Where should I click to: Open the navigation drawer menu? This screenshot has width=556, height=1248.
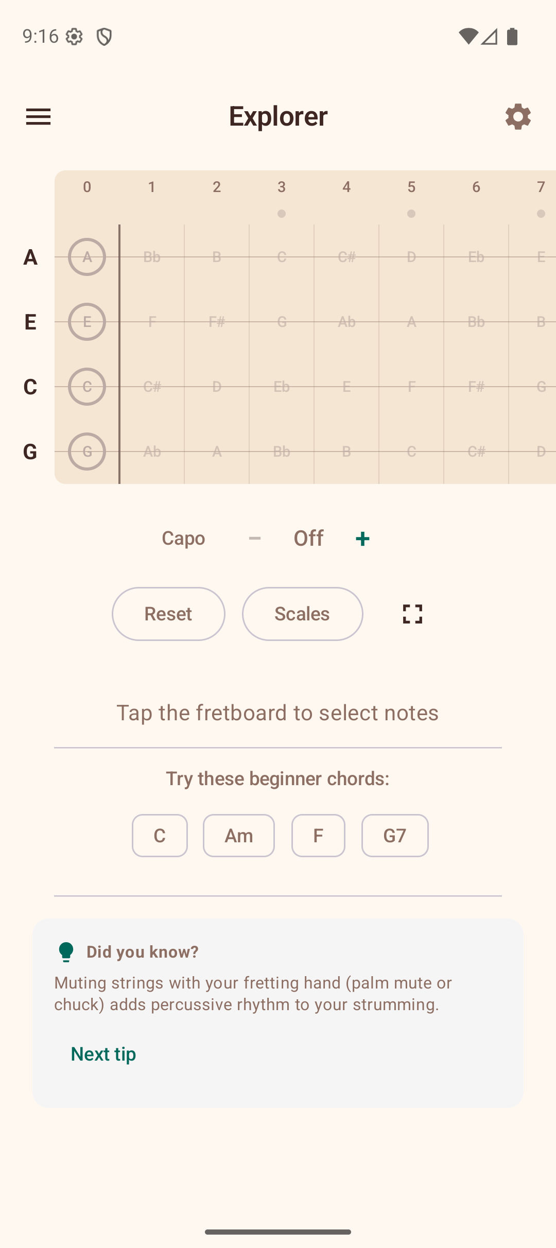tap(39, 116)
